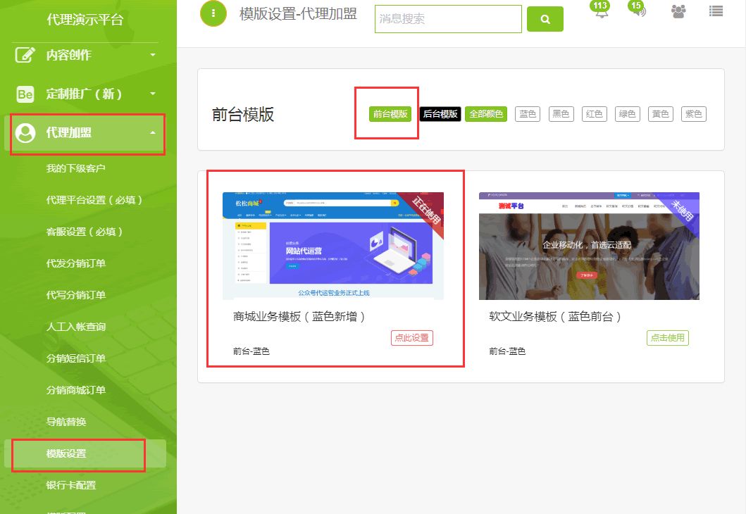Click the 代理加盟 user avatar icon
746x514 pixels.
[25, 133]
